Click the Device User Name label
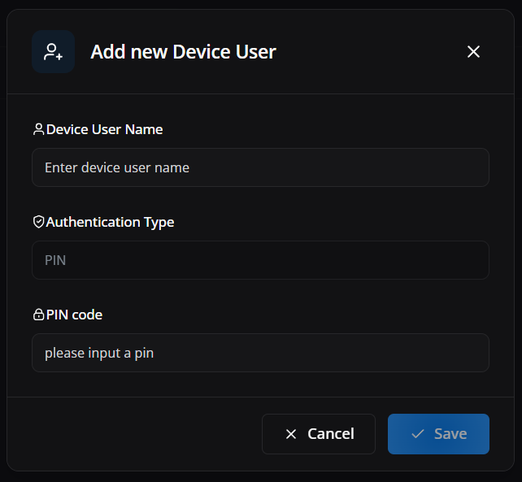This screenshot has width=522, height=482. tap(105, 129)
